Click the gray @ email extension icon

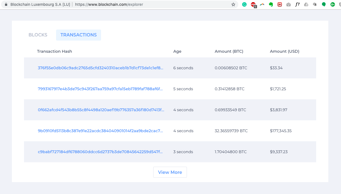315,4
